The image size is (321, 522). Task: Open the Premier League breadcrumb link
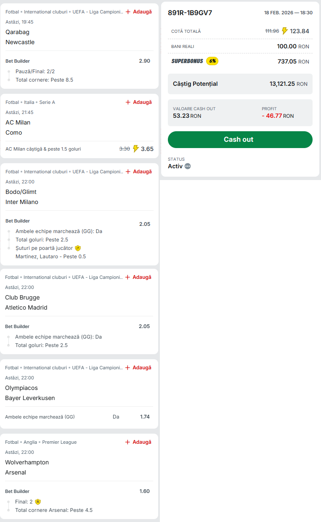pyautogui.click(x=59, y=442)
